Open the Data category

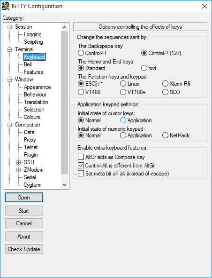click(29, 132)
